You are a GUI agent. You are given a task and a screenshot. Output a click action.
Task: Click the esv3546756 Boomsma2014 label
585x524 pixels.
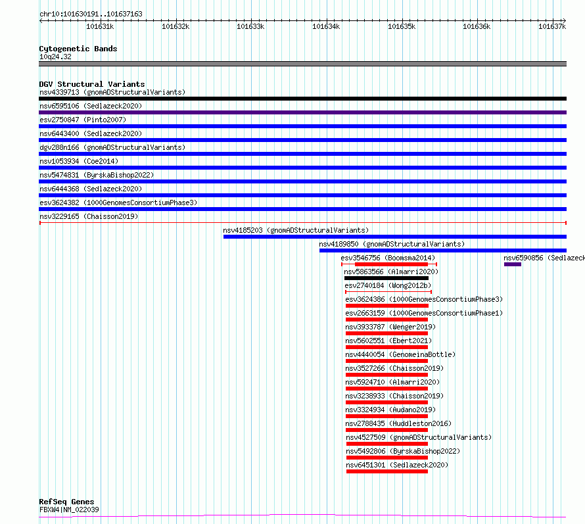[x=388, y=258]
